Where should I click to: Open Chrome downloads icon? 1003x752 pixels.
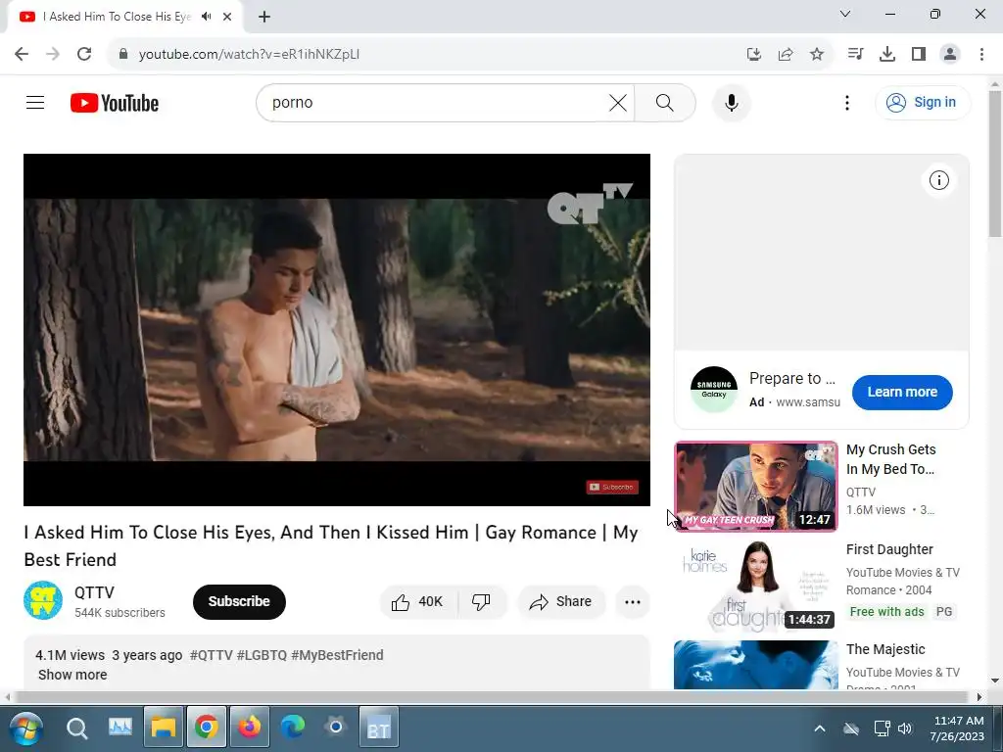(886, 55)
